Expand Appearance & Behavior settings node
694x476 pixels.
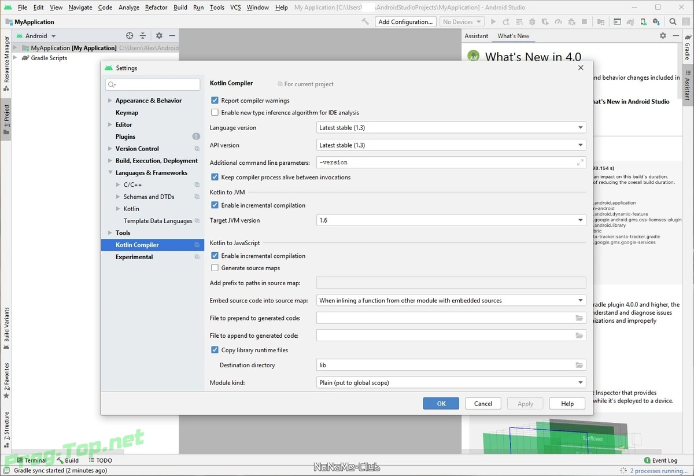point(110,101)
